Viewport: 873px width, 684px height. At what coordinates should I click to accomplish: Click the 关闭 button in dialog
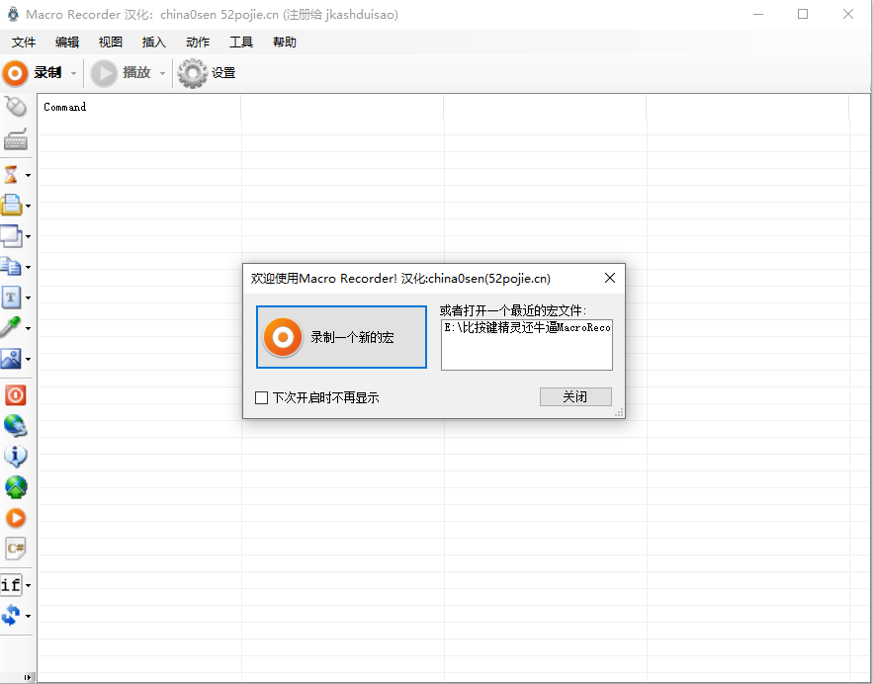click(575, 396)
